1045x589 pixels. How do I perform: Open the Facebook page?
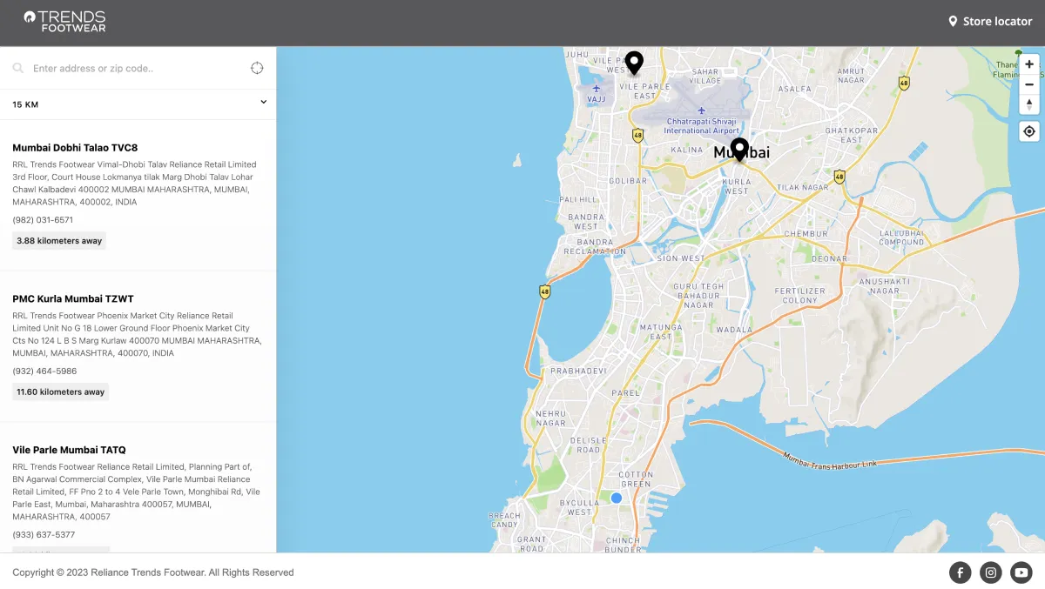click(960, 572)
